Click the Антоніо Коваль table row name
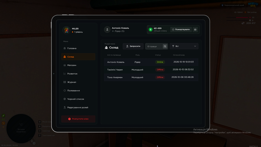Screen dimensions: 261x147 tap(116, 62)
